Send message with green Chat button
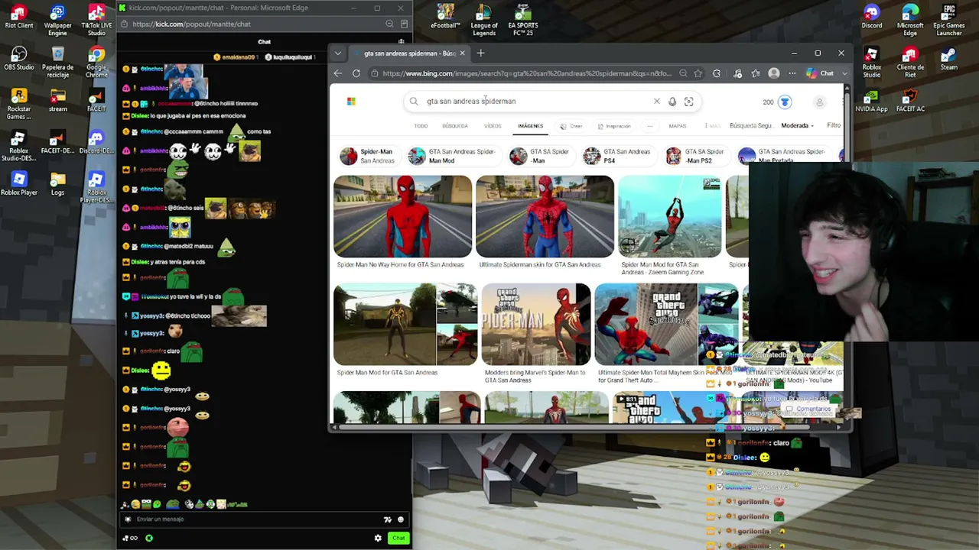This screenshot has width=979, height=550. (398, 538)
